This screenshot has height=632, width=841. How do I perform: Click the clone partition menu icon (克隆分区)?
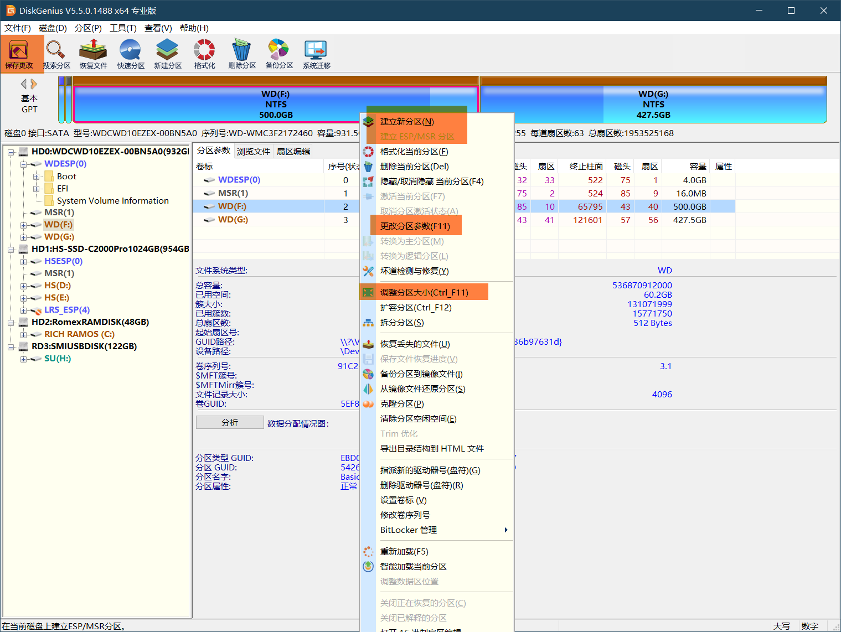pos(368,404)
